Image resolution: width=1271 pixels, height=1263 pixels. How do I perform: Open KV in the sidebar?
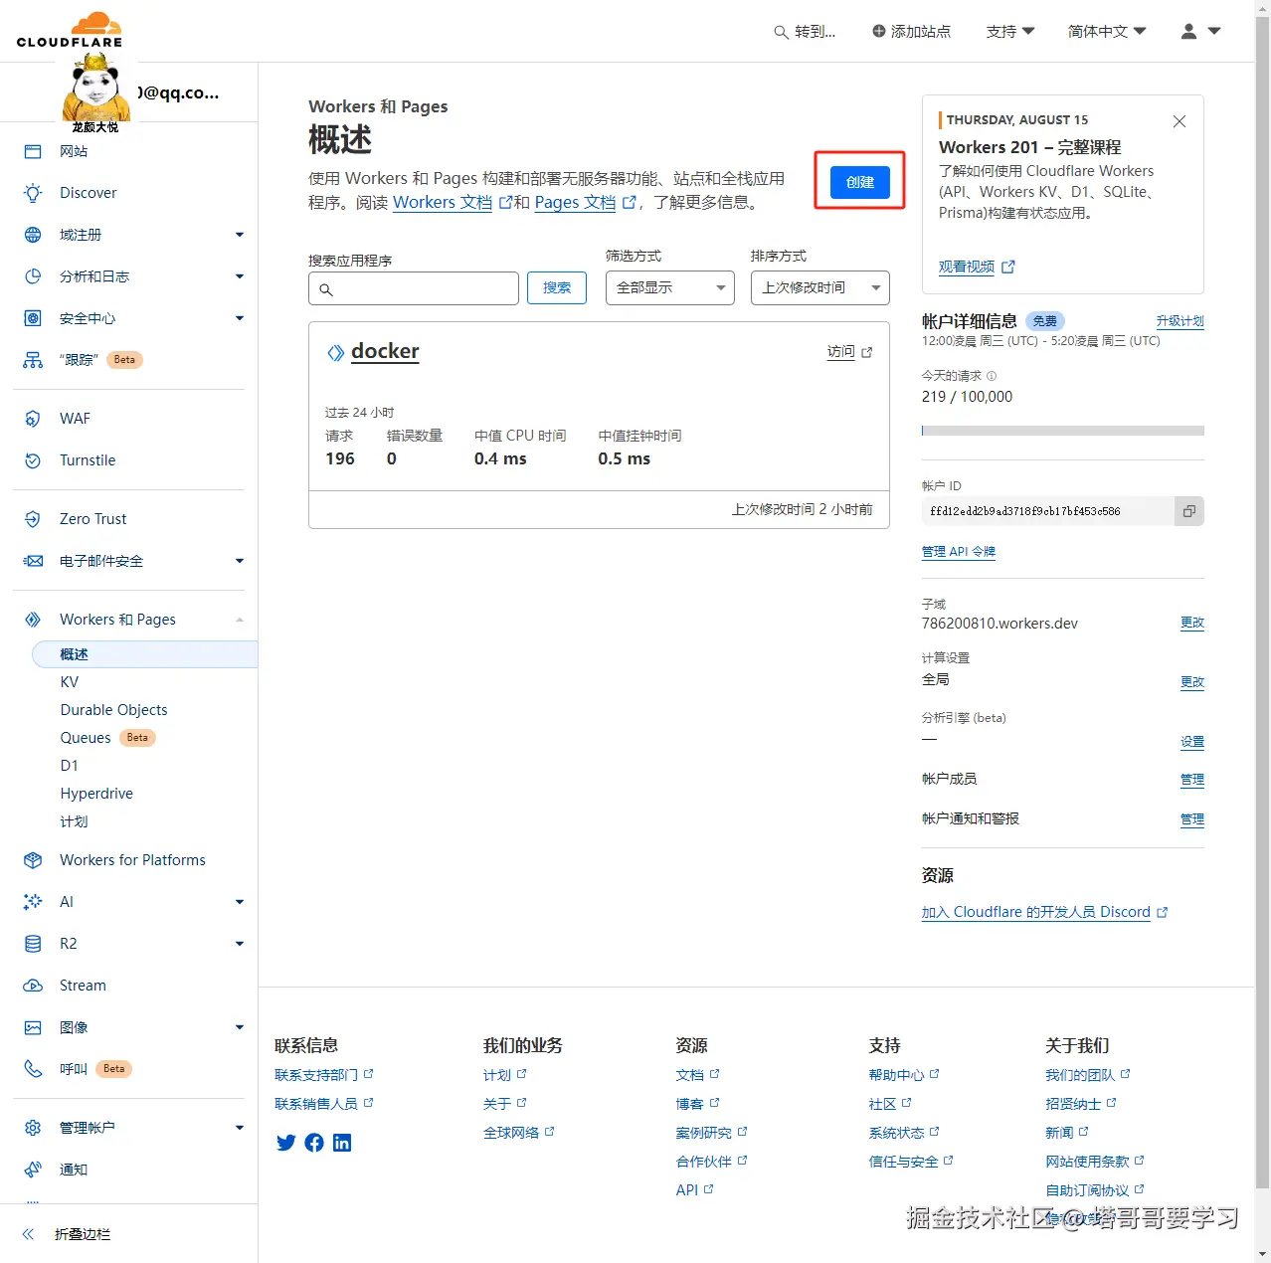pos(70,682)
